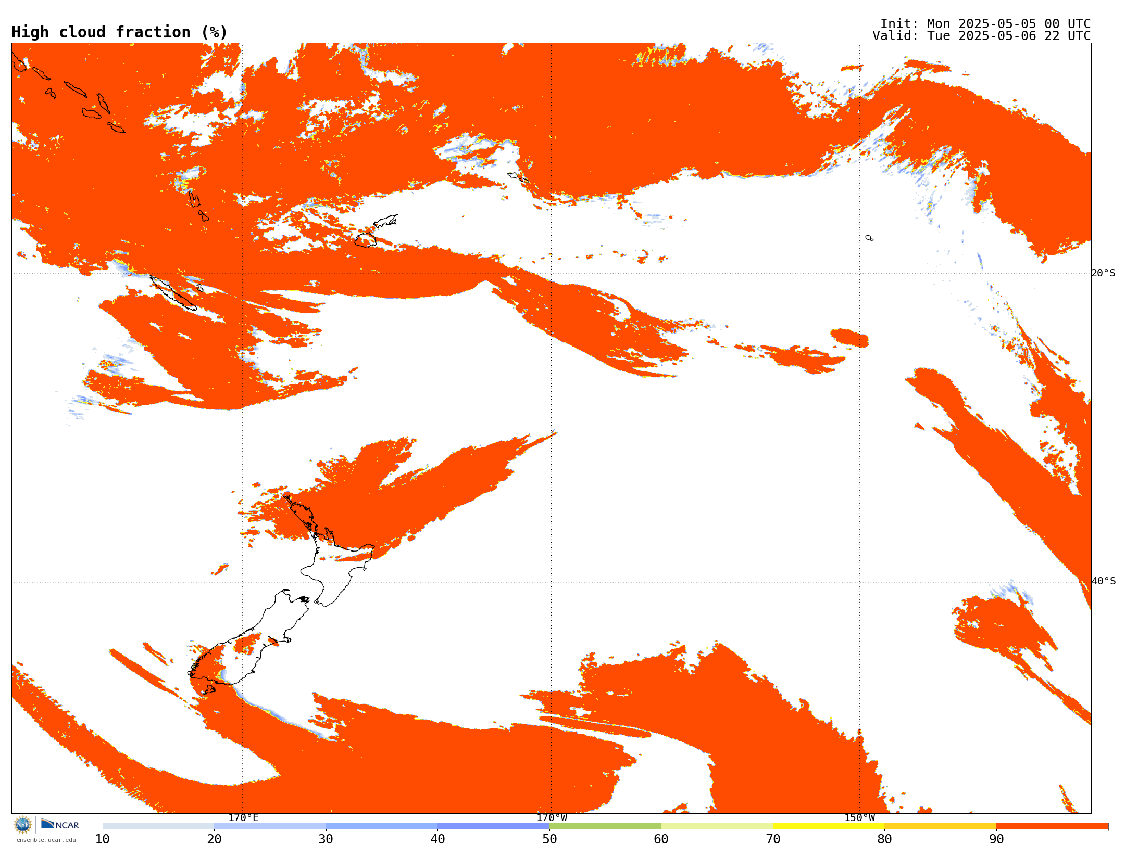Click the yellow 70–80 colorbar segment
The height and width of the screenshot is (846, 1125).
pos(828,826)
